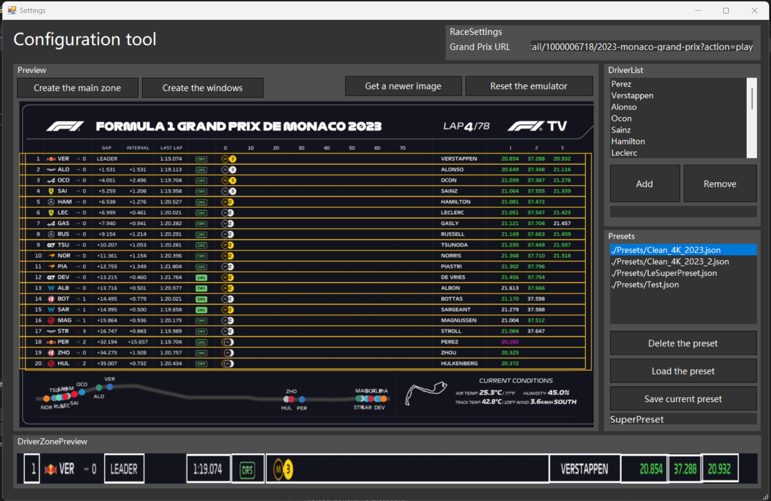Click Save current preset

pos(683,399)
